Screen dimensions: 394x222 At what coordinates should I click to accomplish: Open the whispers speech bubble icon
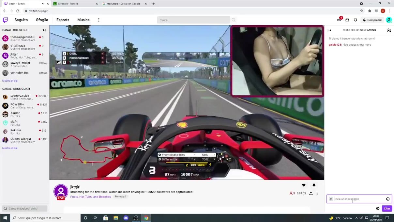(356, 20)
